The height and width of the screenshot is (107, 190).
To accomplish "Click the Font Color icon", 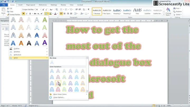I will click(55, 14).
